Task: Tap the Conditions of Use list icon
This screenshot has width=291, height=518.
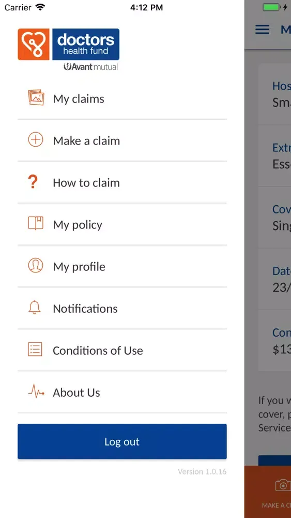Action: tap(35, 350)
